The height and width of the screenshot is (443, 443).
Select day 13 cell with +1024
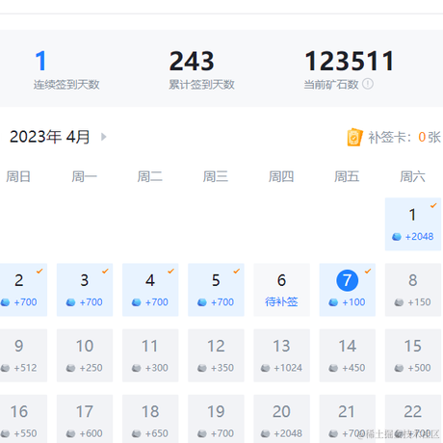(281, 355)
